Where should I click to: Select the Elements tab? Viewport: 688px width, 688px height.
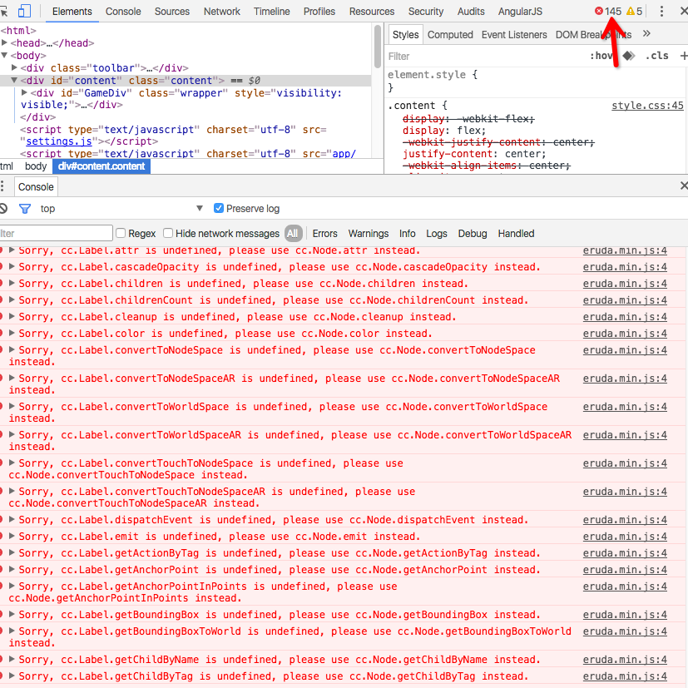72,12
